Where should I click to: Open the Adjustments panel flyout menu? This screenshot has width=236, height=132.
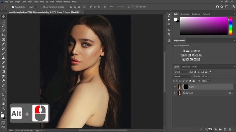tap(235, 40)
